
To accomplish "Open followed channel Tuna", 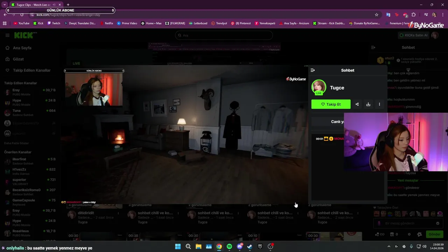I will (30, 113).
